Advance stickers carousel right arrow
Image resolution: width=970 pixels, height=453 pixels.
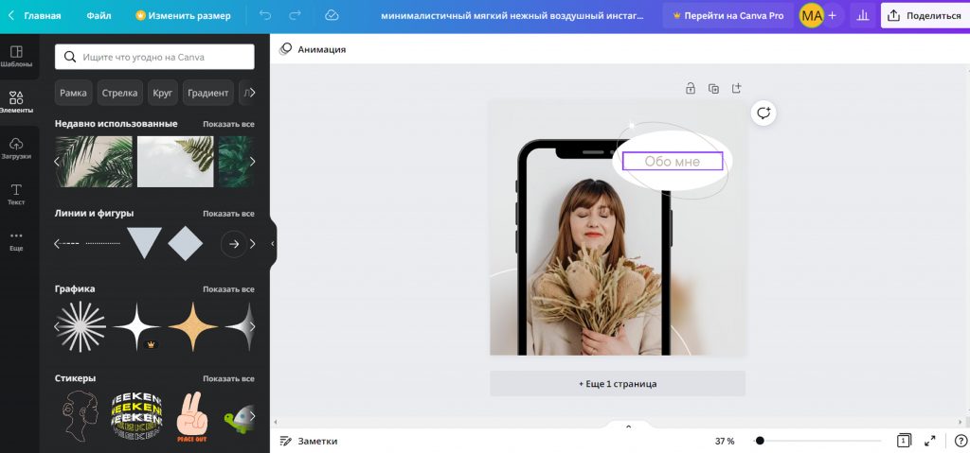click(x=252, y=416)
